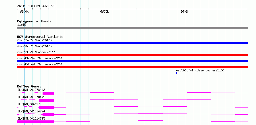Open the nsv825755 (Park2010) label
Screen dimensions: 256x125
[35, 40]
